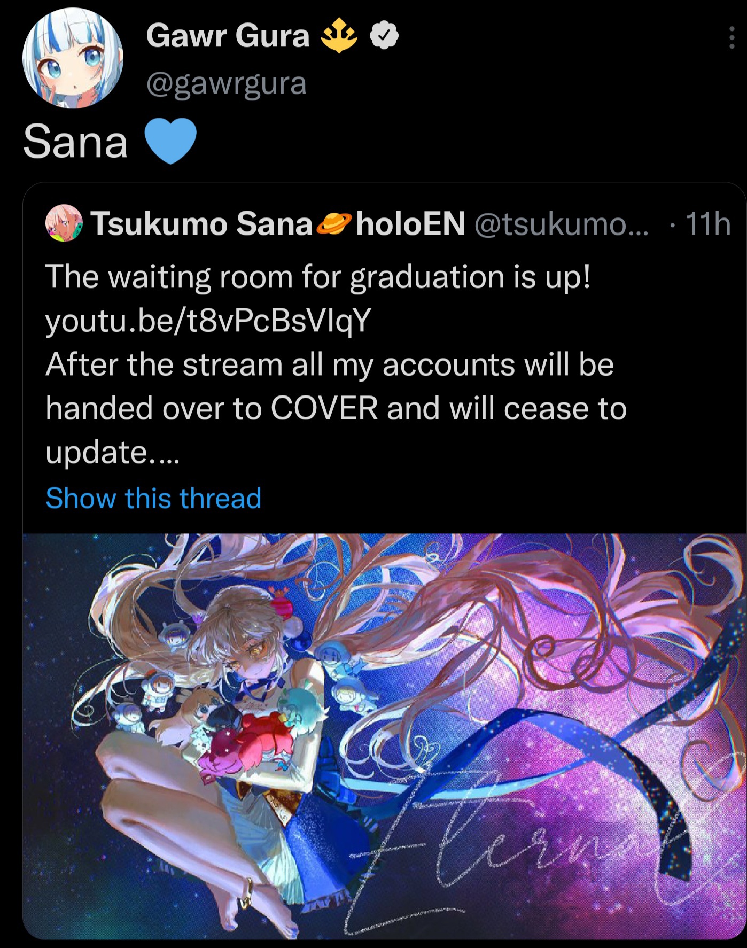This screenshot has width=747, height=948.
Task: Open Tsukumo Sana's small profile picture
Action: (64, 223)
